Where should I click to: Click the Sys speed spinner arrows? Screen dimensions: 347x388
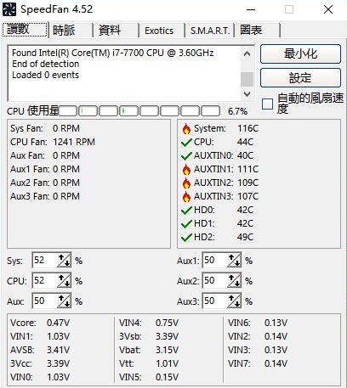[x=65, y=260]
